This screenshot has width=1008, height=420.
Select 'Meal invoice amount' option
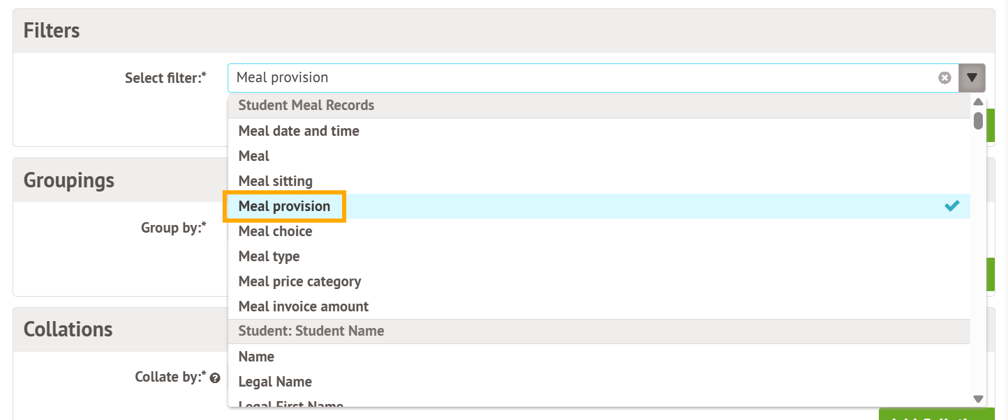tap(303, 306)
